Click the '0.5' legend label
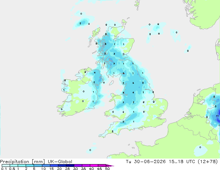The image size is (220, 170). click(12, 169)
